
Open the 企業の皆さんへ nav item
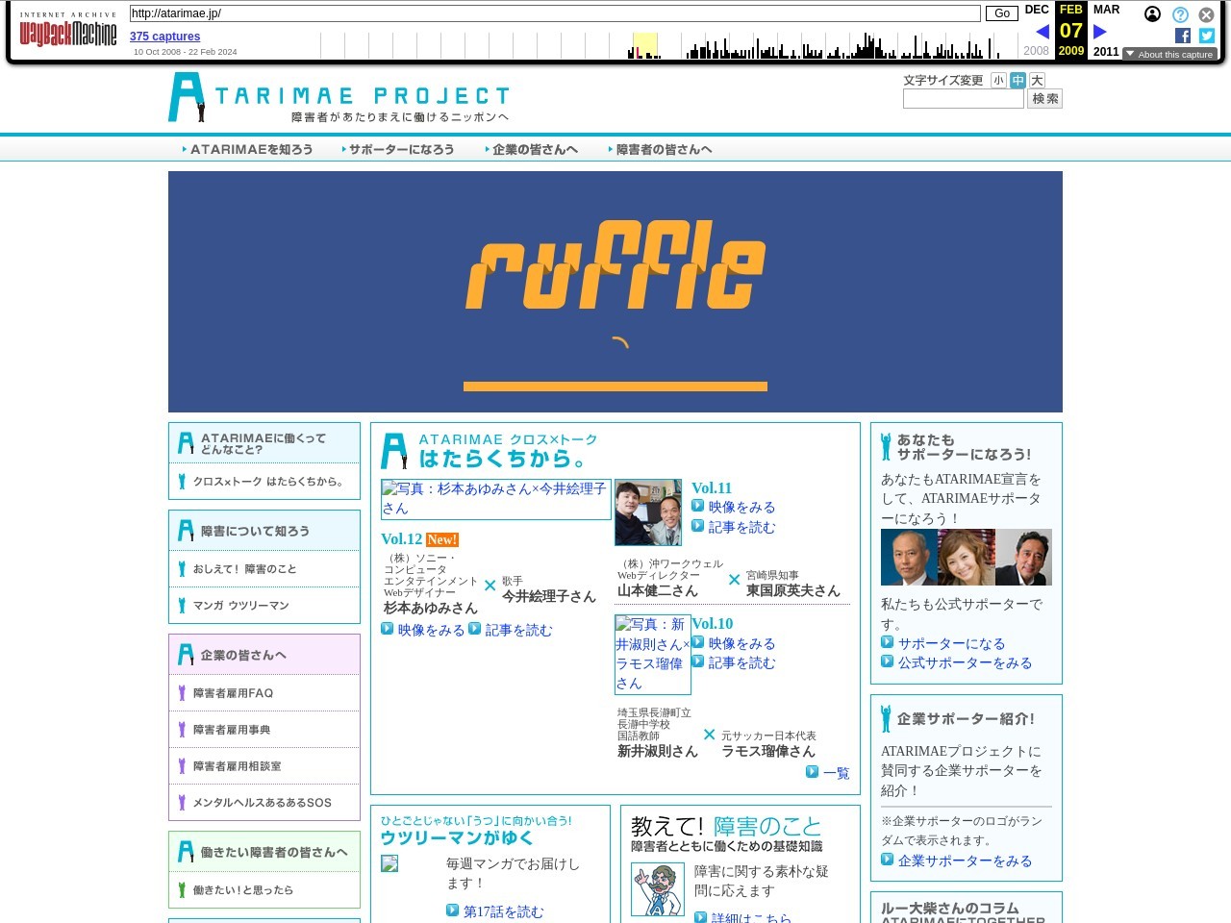(532, 150)
